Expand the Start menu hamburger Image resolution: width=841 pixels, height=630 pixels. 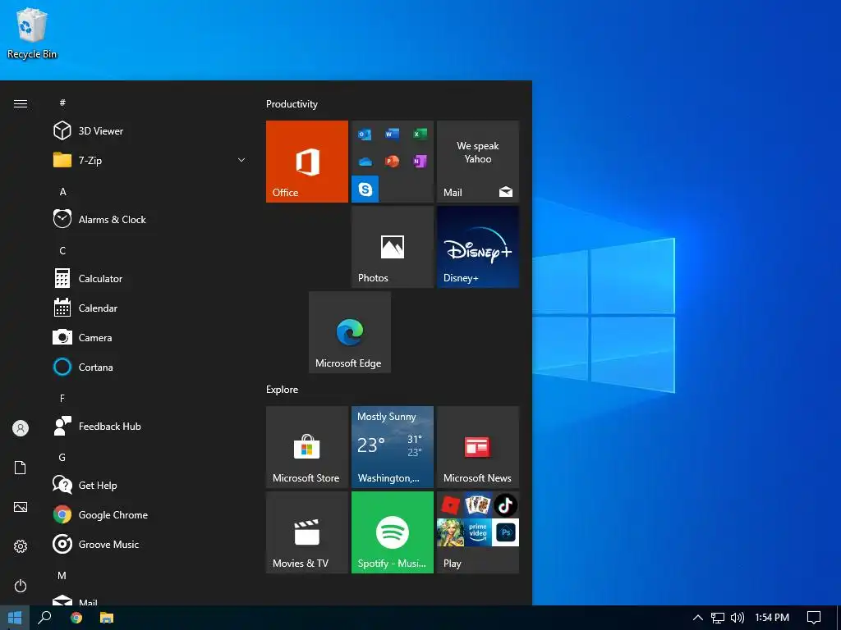click(x=21, y=103)
